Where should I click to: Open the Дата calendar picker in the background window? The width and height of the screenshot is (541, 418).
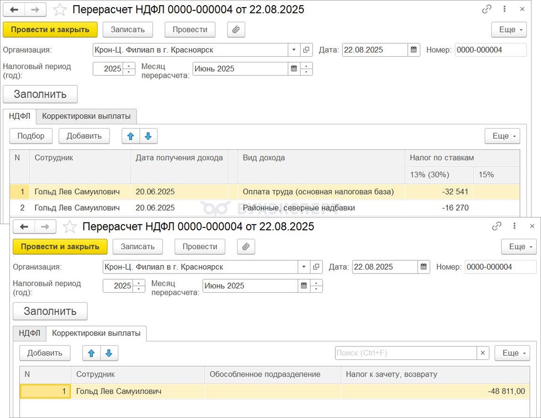pyautogui.click(x=414, y=50)
